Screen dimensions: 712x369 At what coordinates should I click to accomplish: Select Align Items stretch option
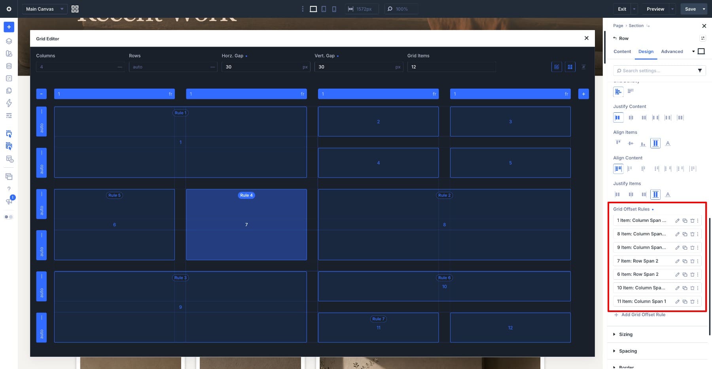pos(655,143)
